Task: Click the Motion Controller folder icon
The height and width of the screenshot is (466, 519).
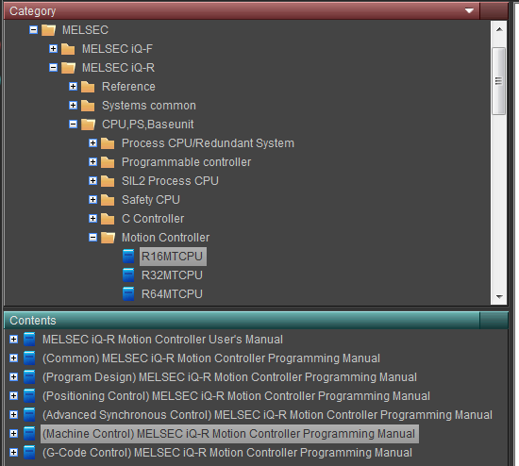Action: pyautogui.click(x=108, y=238)
